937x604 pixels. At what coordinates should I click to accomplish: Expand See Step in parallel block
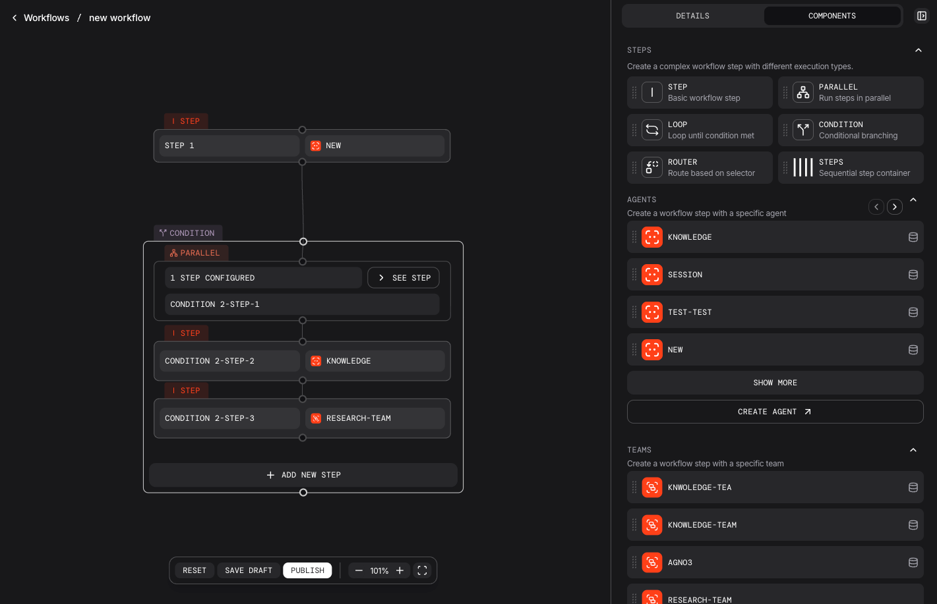(404, 278)
